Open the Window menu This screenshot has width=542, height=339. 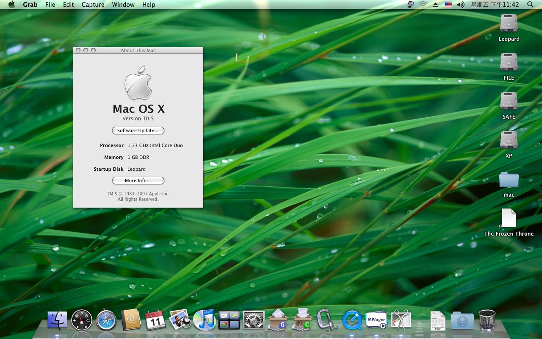point(123,4)
